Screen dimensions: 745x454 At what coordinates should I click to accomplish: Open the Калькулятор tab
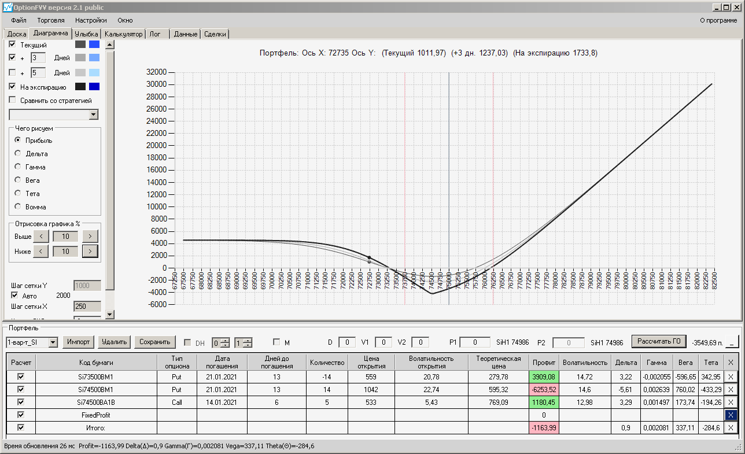(x=124, y=34)
